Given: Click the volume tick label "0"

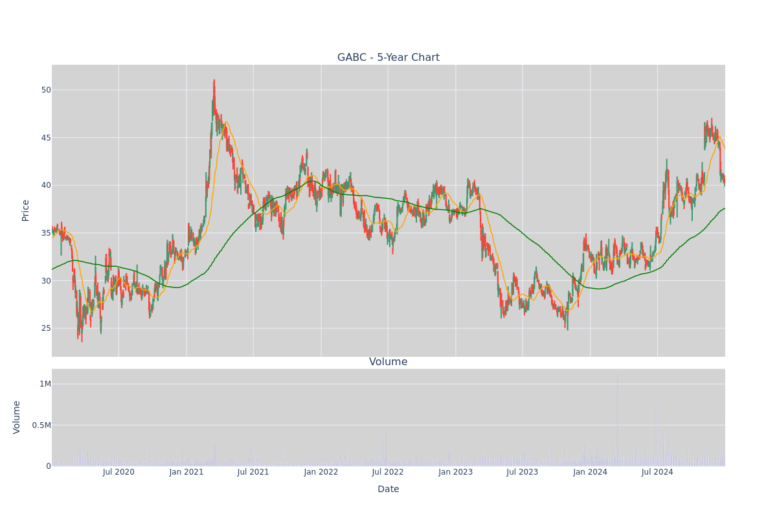Looking at the screenshot, I should (49, 466).
